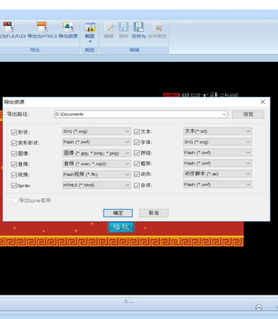The height and width of the screenshot is (319, 278).
Task: Open the 视频 format dropdown Flash视频 (*.flv)
Action: point(97,175)
